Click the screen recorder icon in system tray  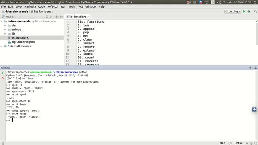coord(189,2)
